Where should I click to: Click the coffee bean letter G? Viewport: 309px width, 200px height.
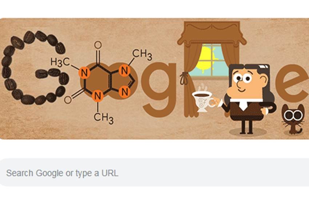[35, 68]
